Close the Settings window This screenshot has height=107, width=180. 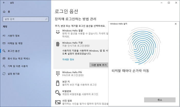click(176, 3)
